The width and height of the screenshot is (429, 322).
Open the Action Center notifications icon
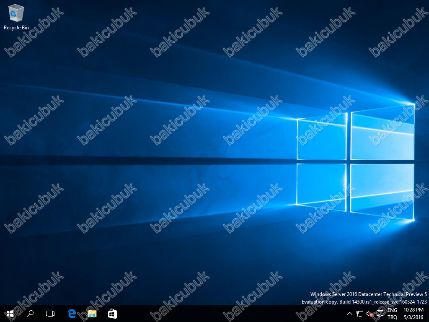(x=380, y=314)
